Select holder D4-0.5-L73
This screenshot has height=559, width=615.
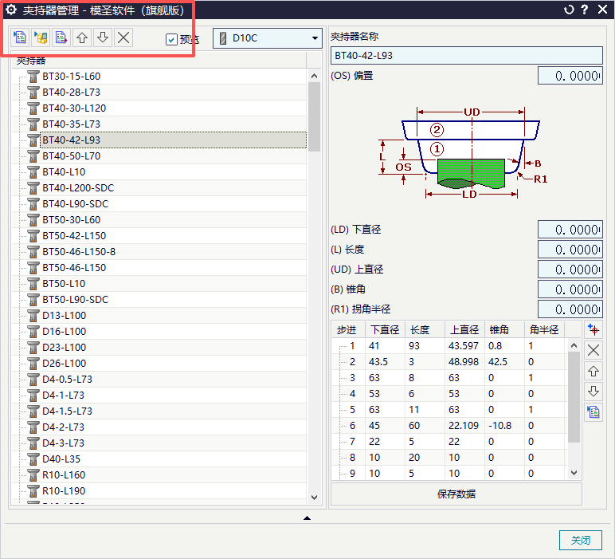[x=67, y=380]
